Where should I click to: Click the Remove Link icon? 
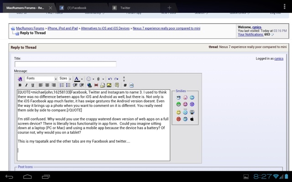96,85
